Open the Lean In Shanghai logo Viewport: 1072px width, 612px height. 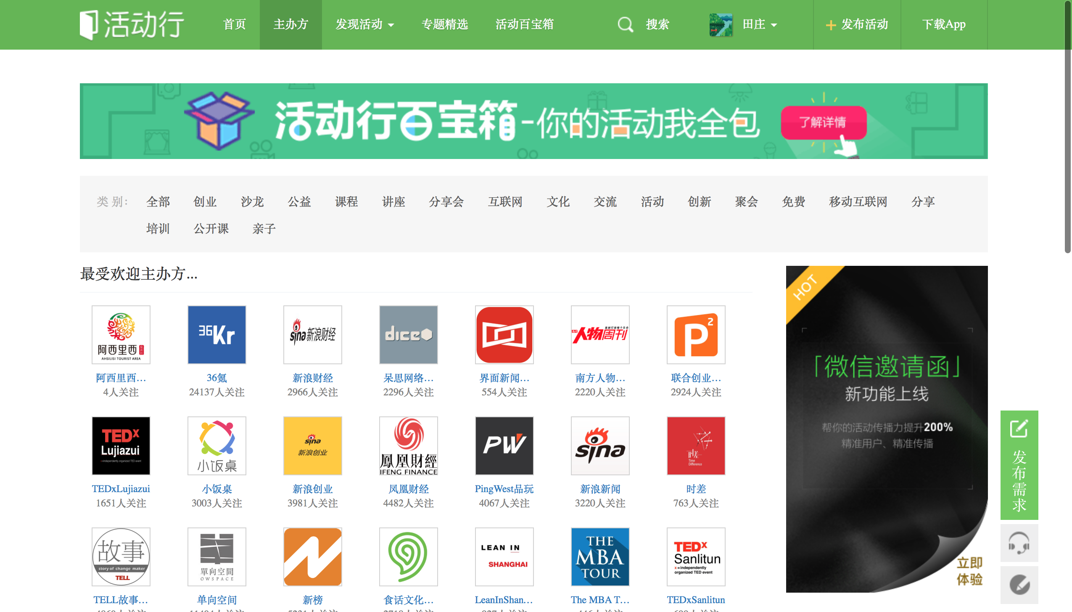click(x=504, y=557)
